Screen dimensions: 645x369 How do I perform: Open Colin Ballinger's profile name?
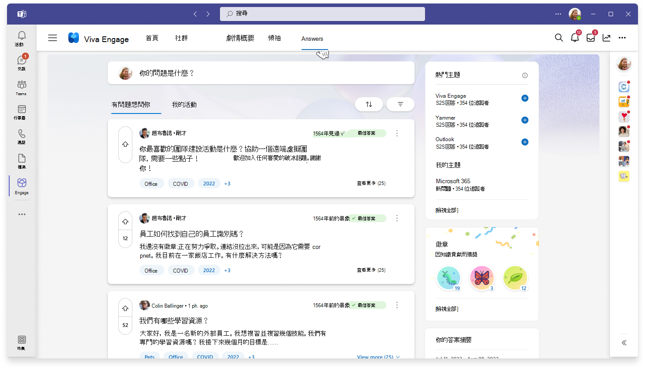(167, 306)
